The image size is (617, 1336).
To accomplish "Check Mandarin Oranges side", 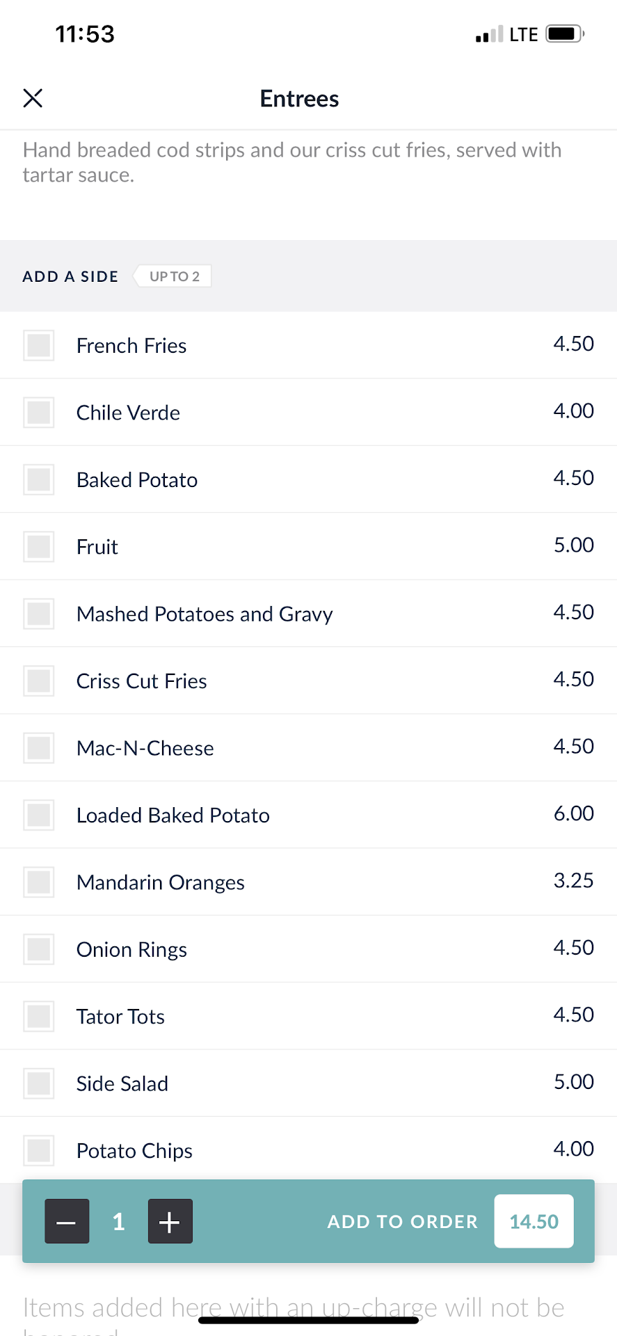I will tap(39, 882).
